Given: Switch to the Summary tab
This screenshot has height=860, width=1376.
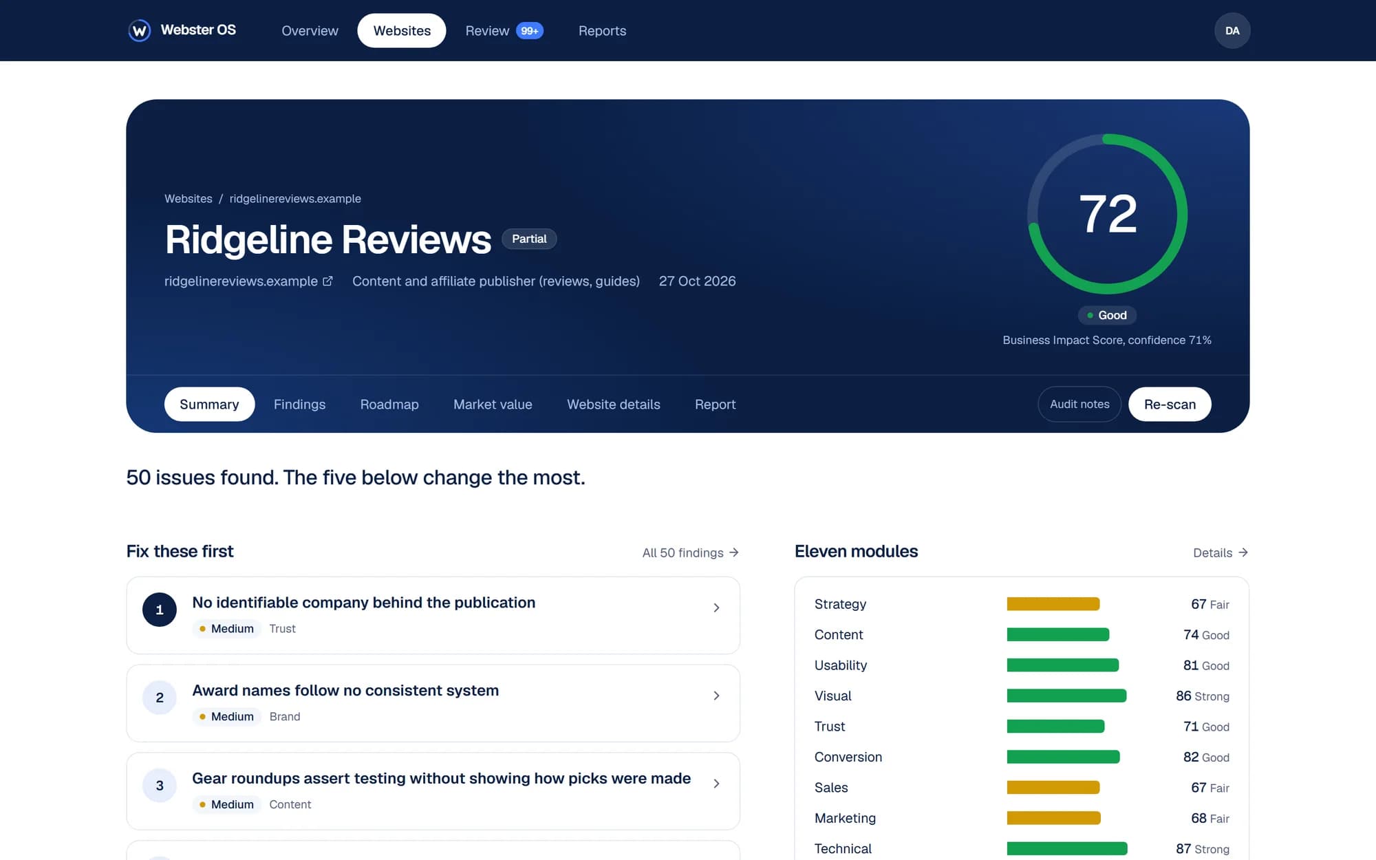Looking at the screenshot, I should 209,404.
